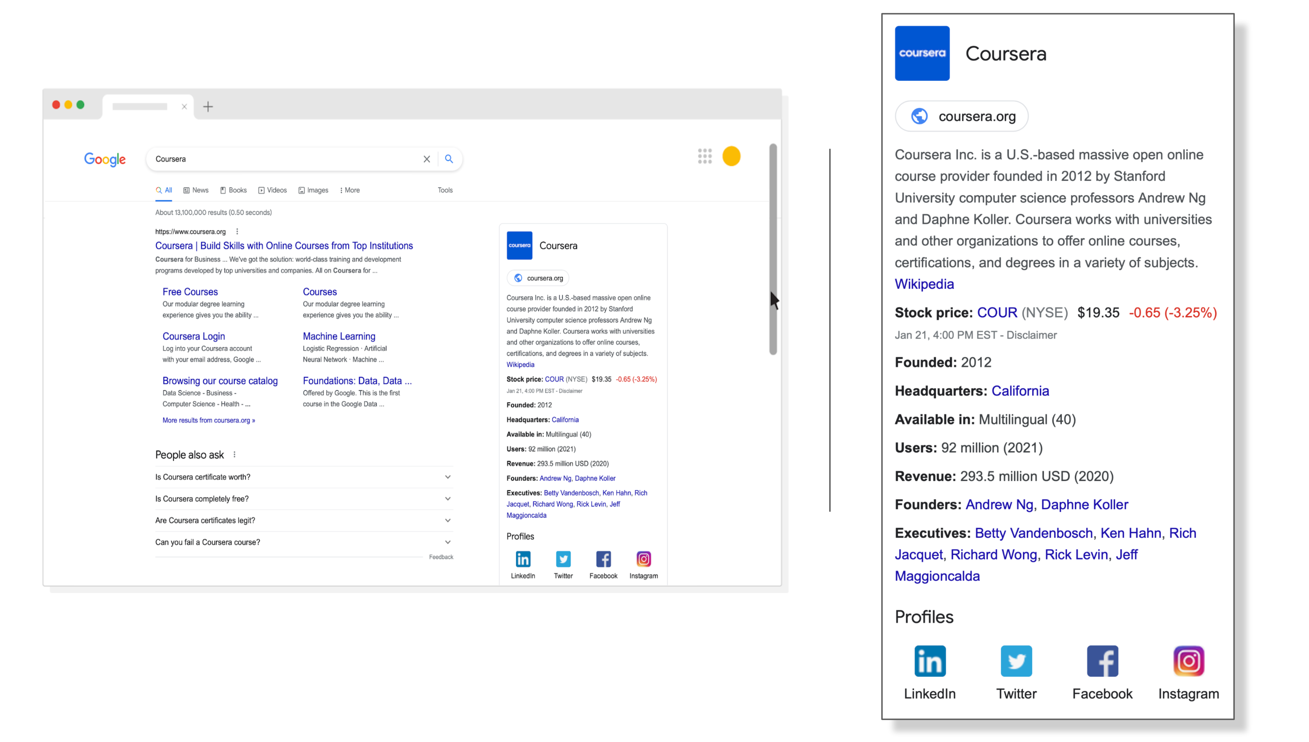Expand 'Are Coursera certificates legit?' question

point(304,520)
